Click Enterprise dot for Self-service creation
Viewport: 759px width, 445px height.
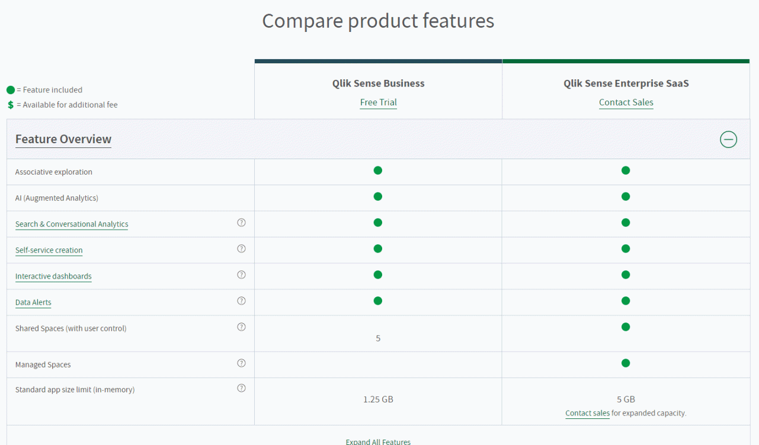point(626,249)
